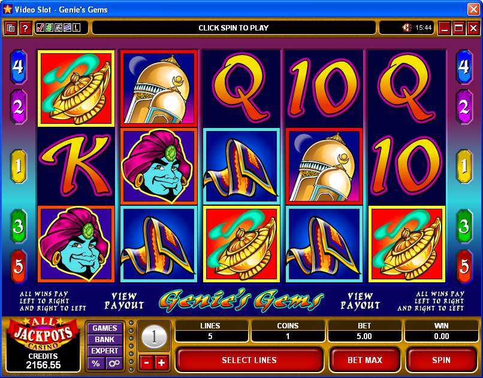The height and width of the screenshot is (378, 483).
Task: Open the percent statistics button
Action: (96, 364)
